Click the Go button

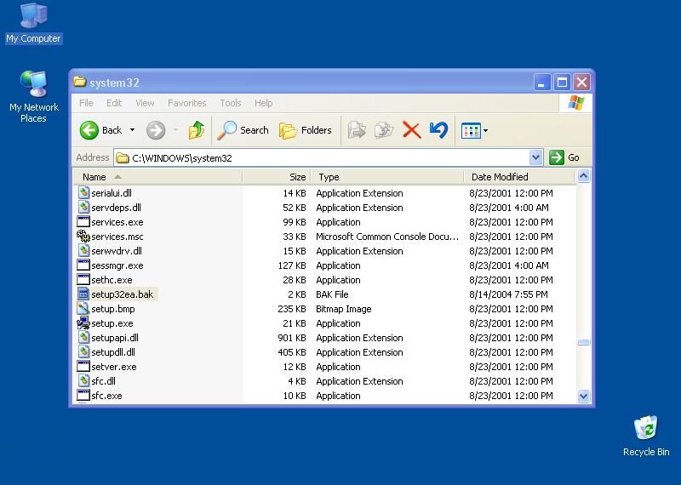point(564,157)
